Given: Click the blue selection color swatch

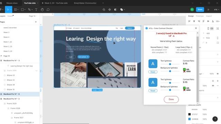Looking at the screenshot, I should pos(190,119).
